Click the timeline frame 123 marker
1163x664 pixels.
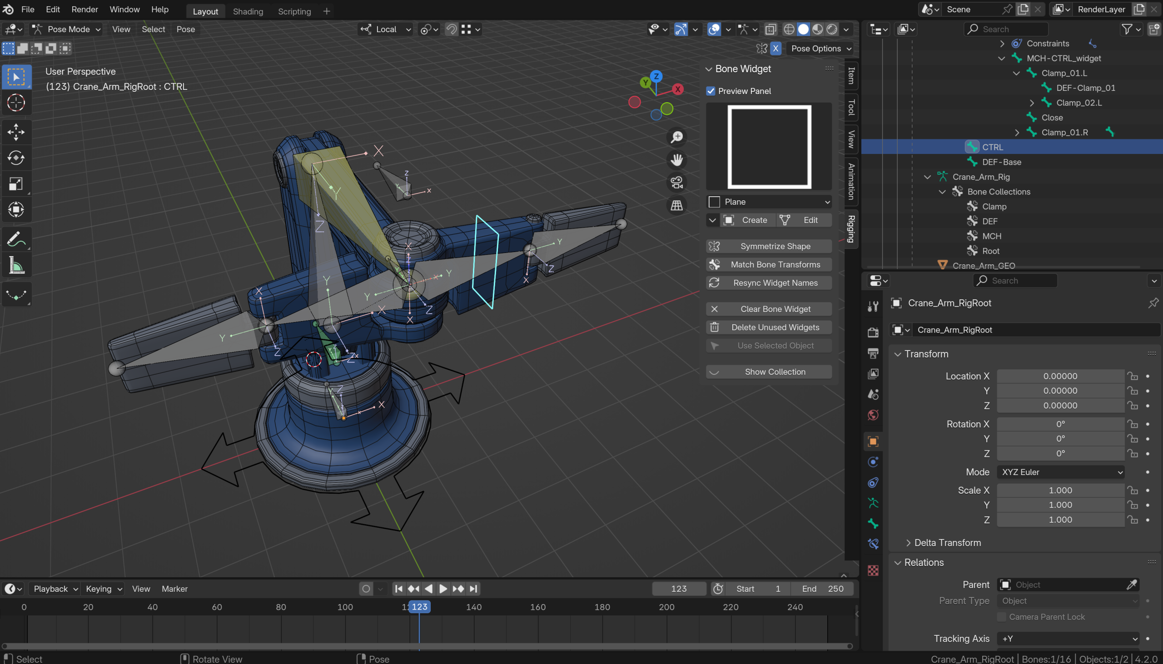[x=419, y=606]
